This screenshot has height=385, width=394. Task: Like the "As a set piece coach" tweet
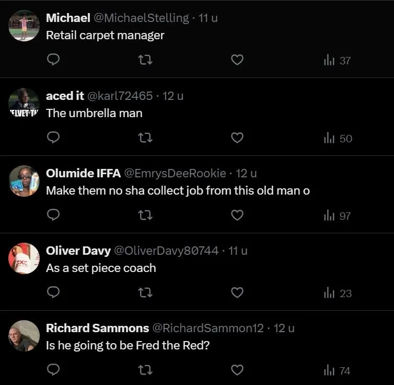[237, 292]
